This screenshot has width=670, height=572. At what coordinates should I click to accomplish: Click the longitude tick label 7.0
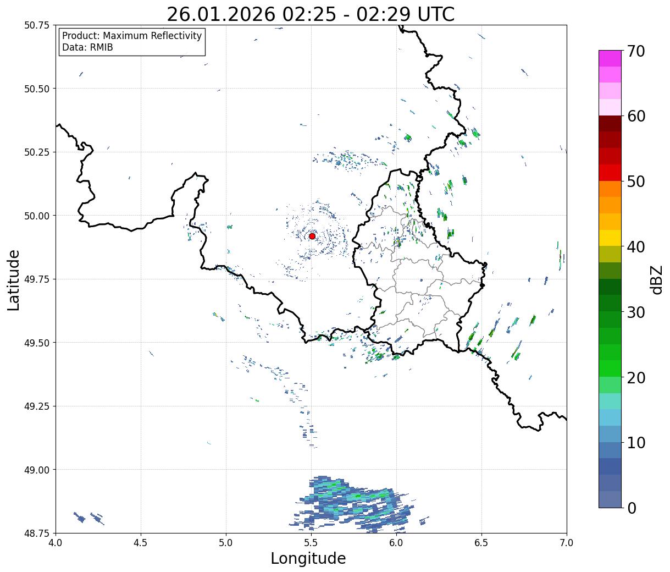[567, 543]
